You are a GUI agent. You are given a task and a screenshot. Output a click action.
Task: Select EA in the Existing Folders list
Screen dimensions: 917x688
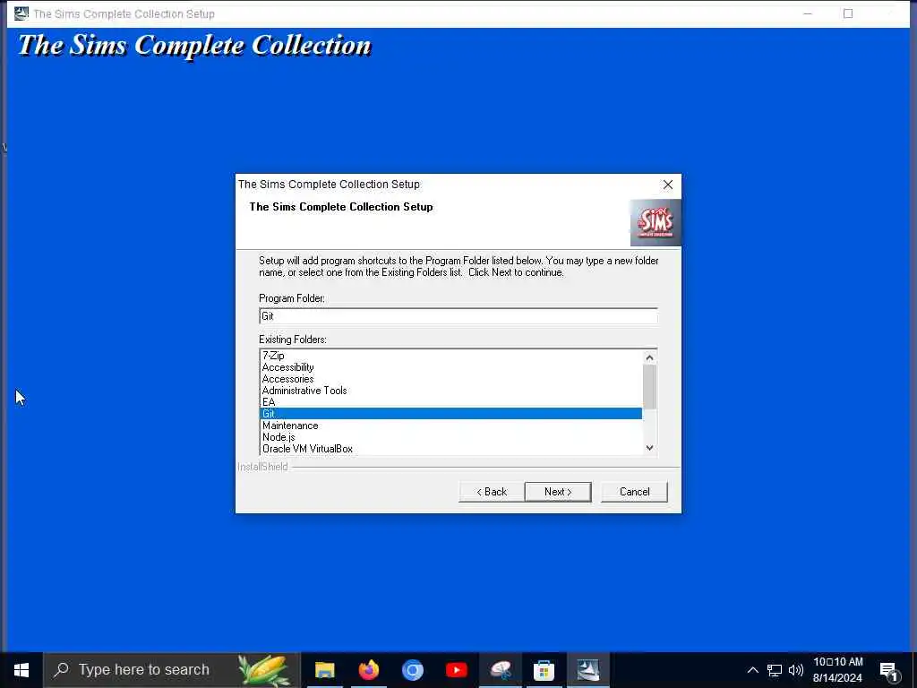coord(450,402)
